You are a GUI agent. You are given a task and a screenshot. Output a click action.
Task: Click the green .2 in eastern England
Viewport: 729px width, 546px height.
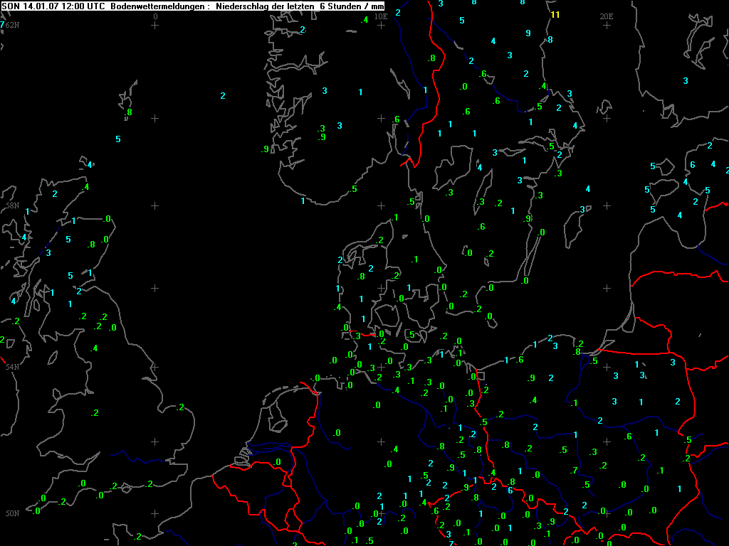180,407
